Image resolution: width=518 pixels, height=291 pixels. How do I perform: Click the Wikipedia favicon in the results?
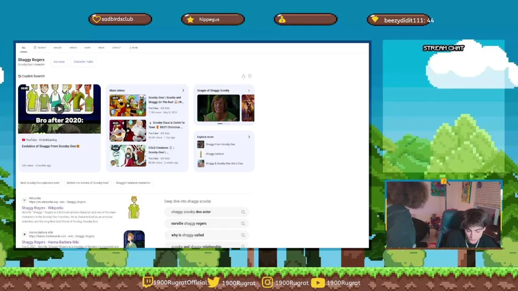[24, 200]
